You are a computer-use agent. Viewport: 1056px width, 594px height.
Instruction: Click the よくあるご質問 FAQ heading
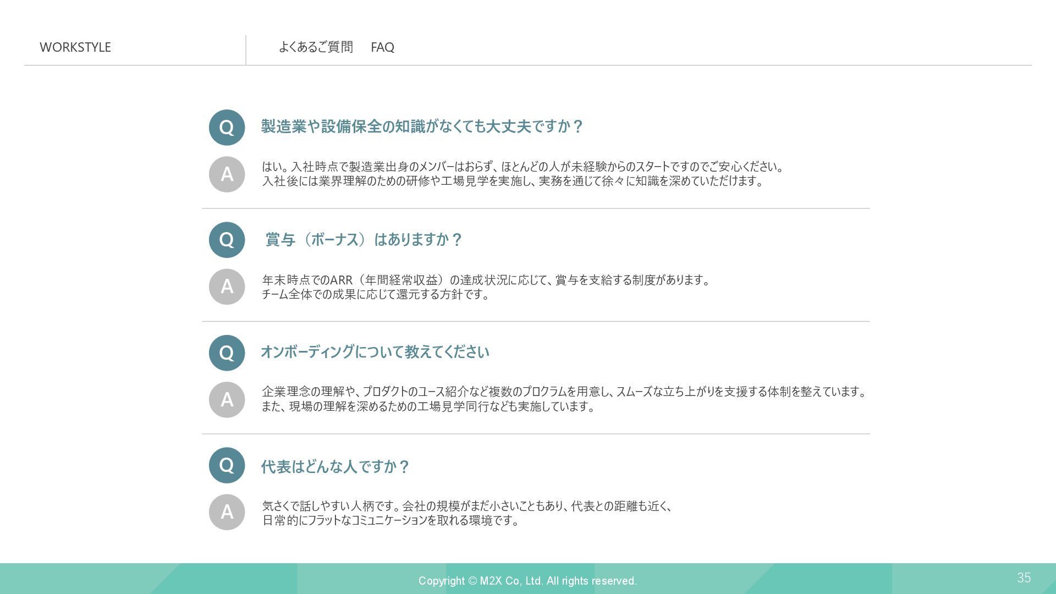click(336, 47)
